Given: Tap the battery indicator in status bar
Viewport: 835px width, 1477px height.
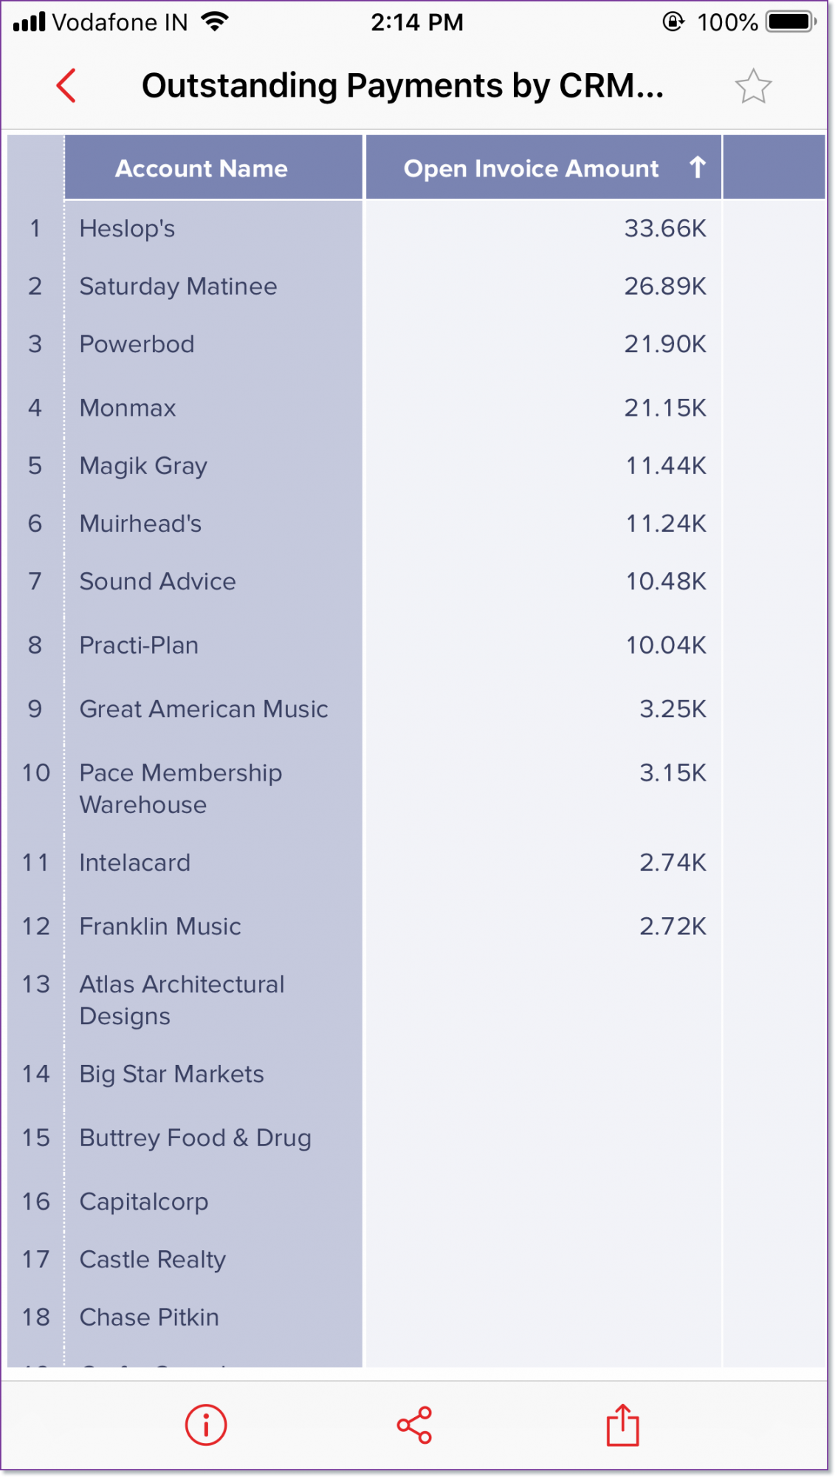Looking at the screenshot, I should click(x=790, y=22).
